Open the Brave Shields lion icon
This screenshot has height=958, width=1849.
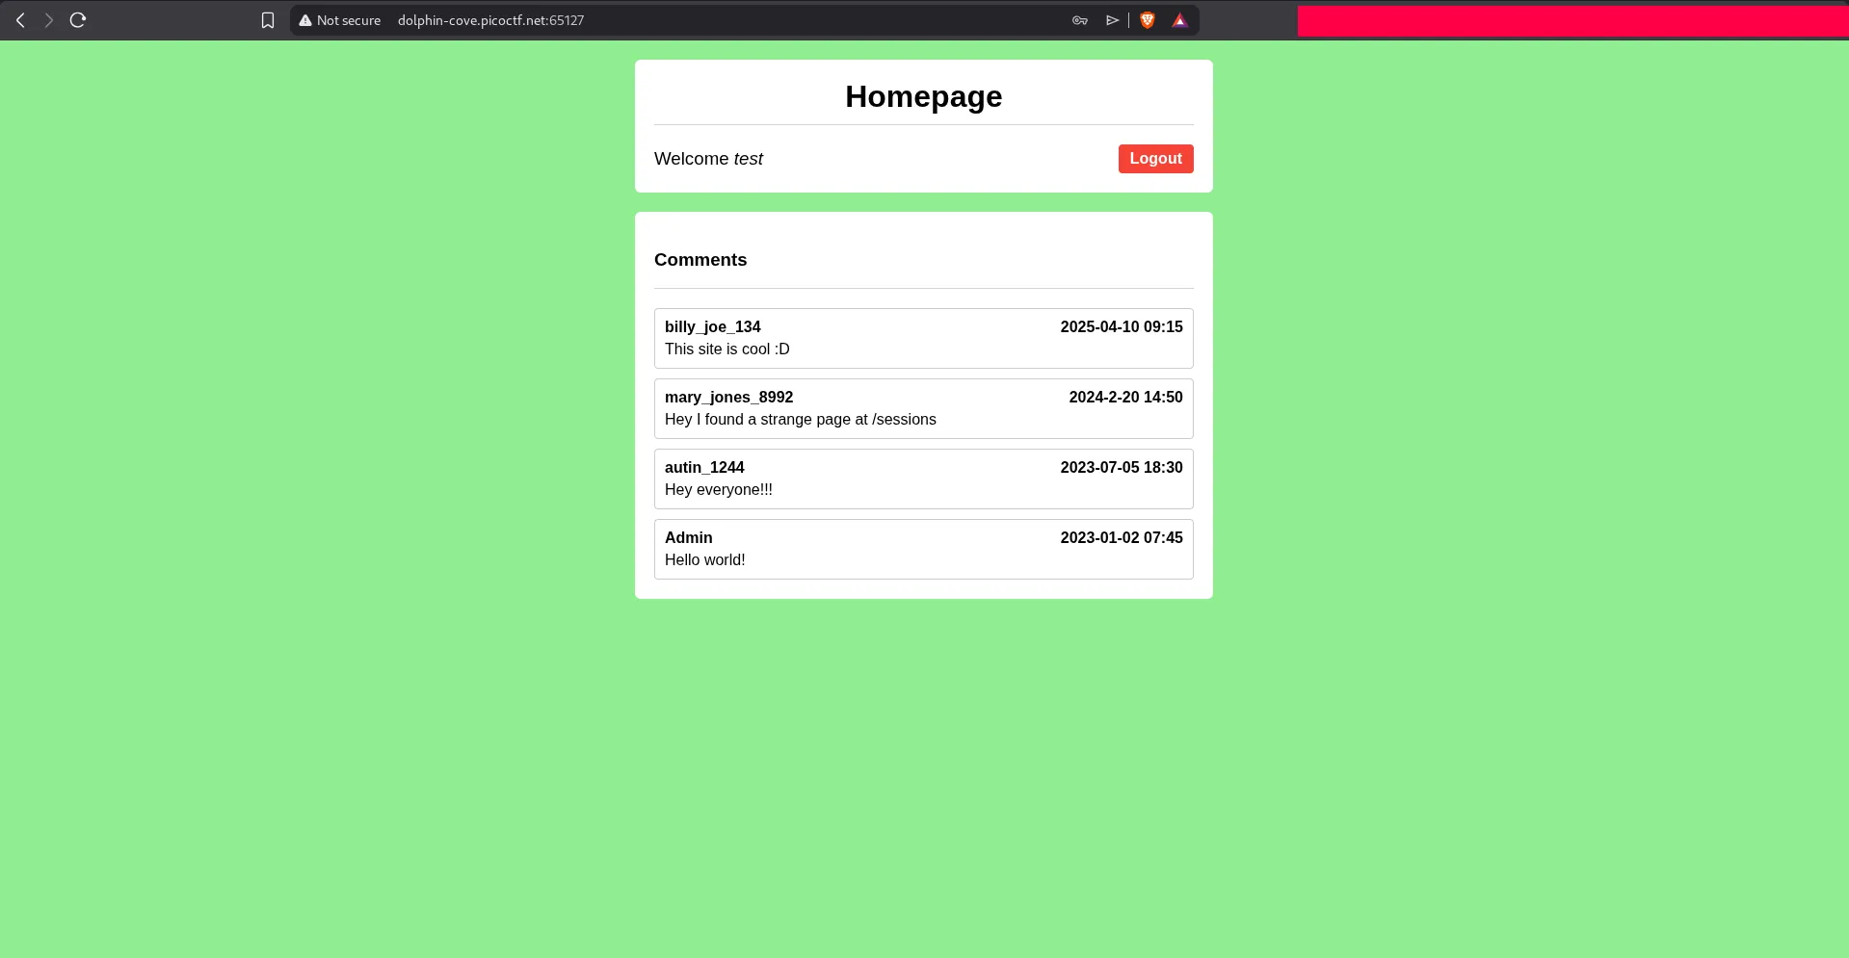pos(1147,20)
